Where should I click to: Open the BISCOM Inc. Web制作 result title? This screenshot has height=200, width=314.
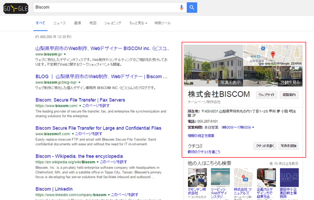click(102, 49)
